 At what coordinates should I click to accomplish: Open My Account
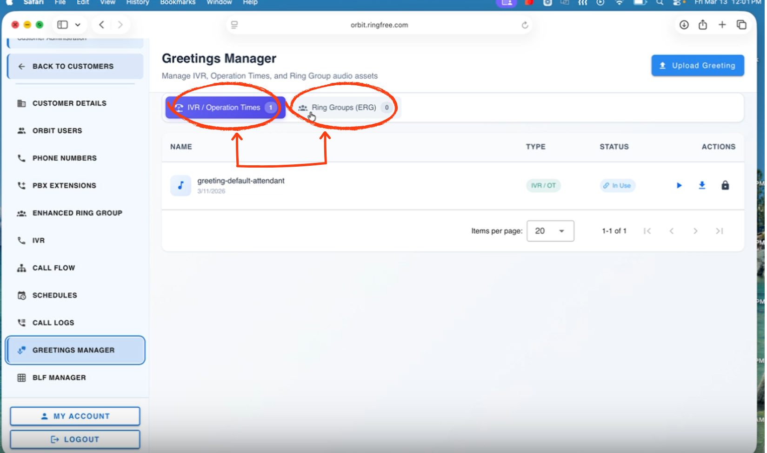point(75,416)
